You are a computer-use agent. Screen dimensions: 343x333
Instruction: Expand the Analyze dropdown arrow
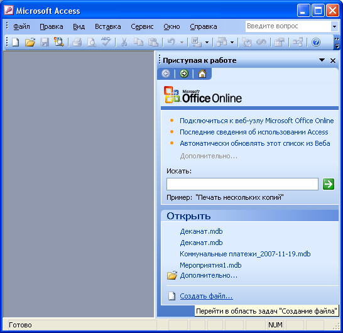click(x=232, y=42)
